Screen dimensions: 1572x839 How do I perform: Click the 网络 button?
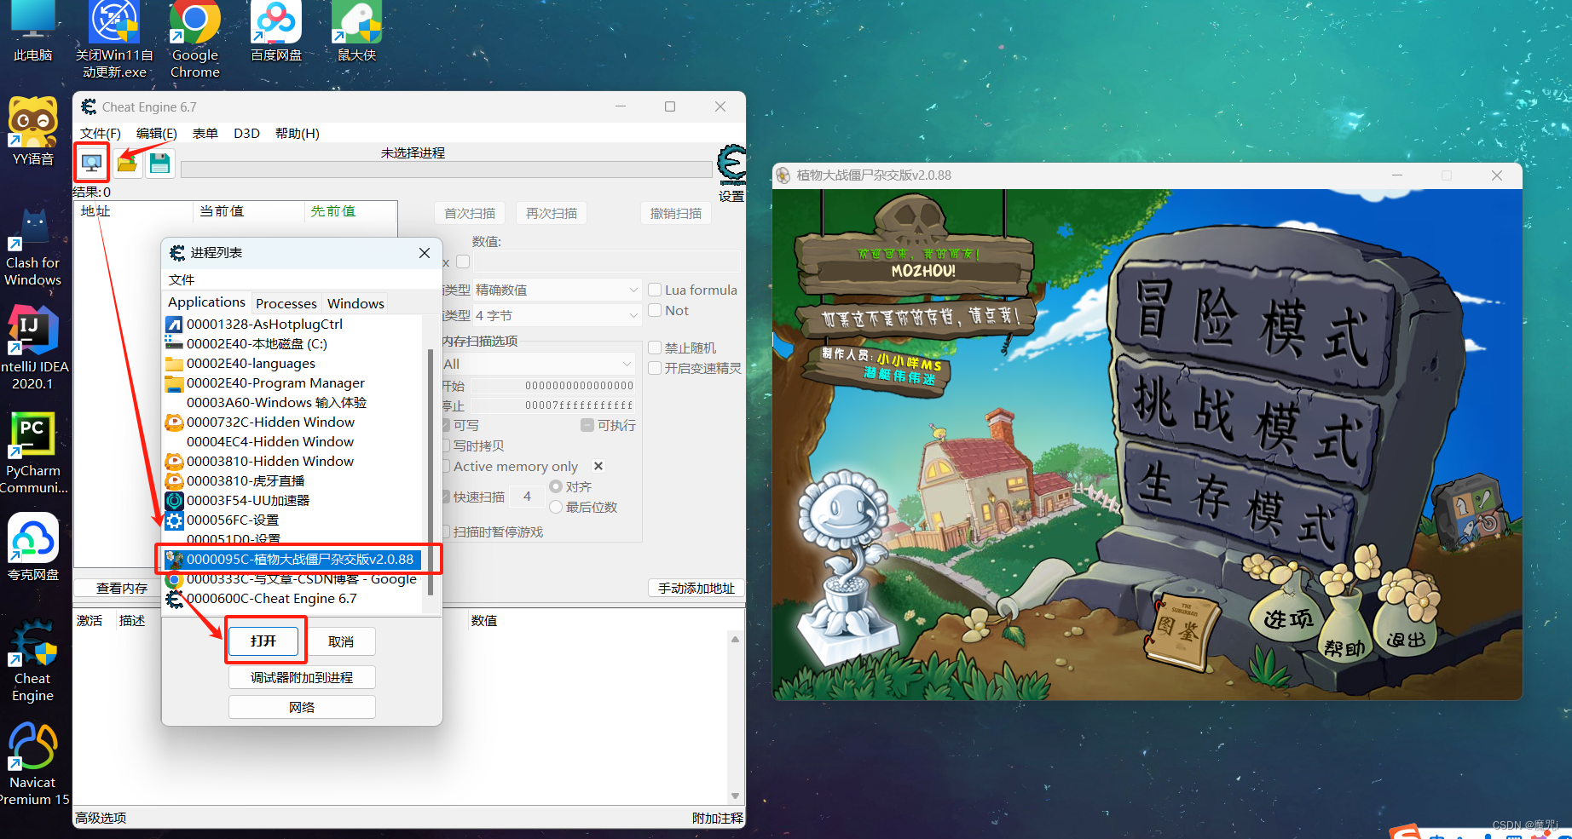coord(302,707)
